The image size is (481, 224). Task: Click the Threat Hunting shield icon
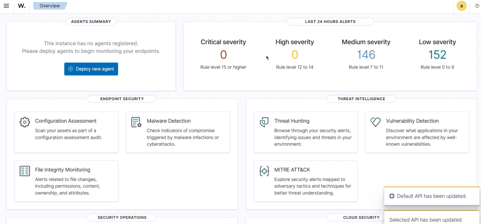264,122
